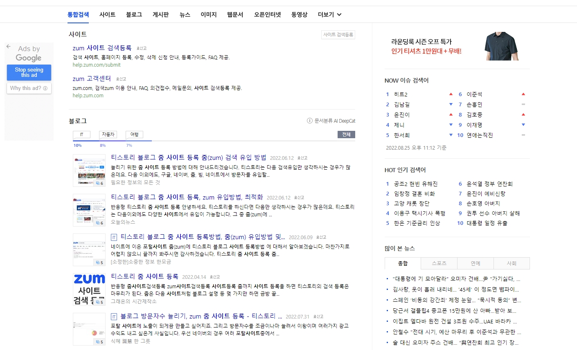
Task: Open the help.zum.com/submit URL
Action: 97,65
